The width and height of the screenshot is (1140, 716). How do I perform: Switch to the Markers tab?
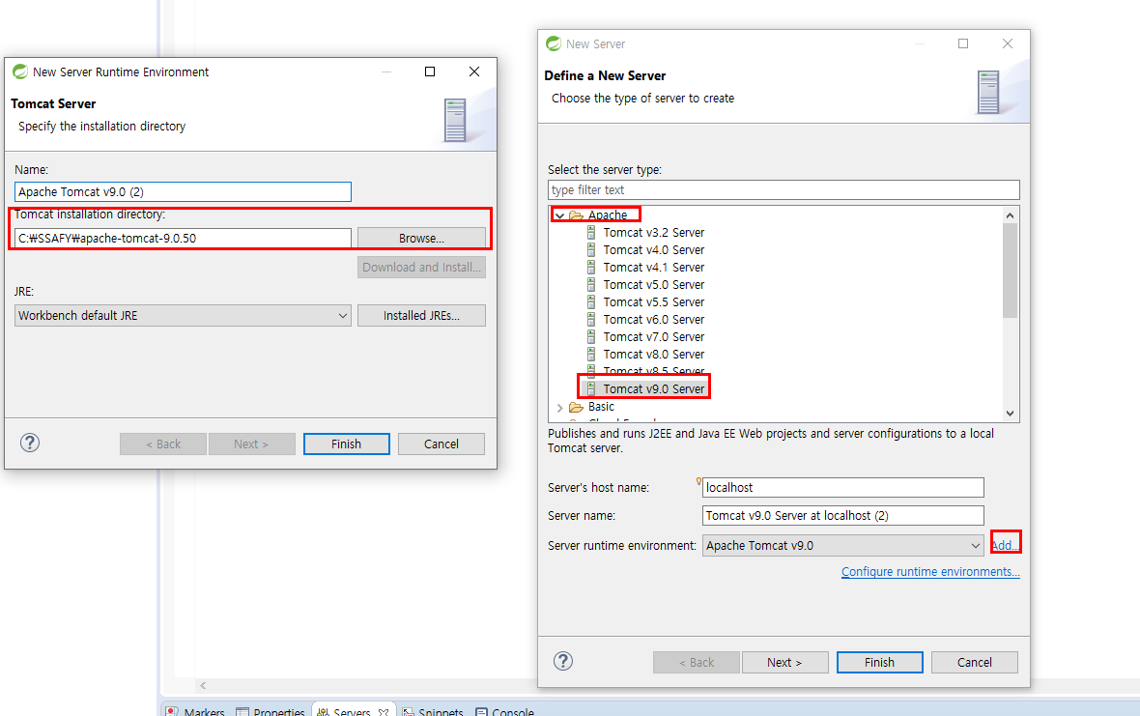[x=195, y=711]
